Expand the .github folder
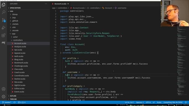Screen dimensions: 189x106 (28, 21)
